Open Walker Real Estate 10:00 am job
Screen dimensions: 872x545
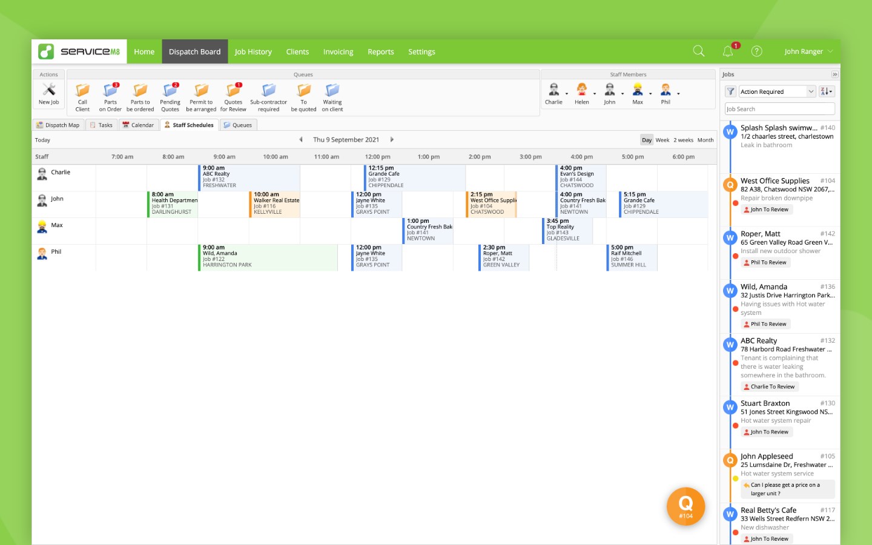click(x=274, y=203)
